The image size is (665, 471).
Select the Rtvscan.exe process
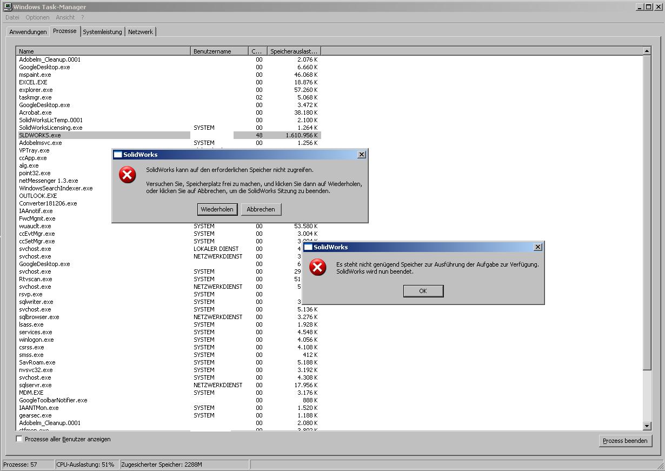[36, 279]
